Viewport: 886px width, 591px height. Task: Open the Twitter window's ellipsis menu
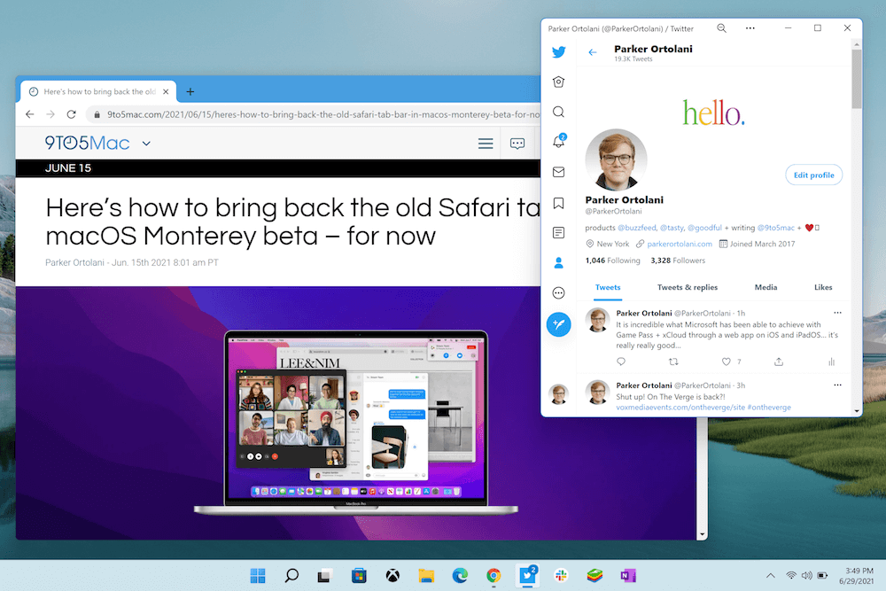click(x=750, y=27)
